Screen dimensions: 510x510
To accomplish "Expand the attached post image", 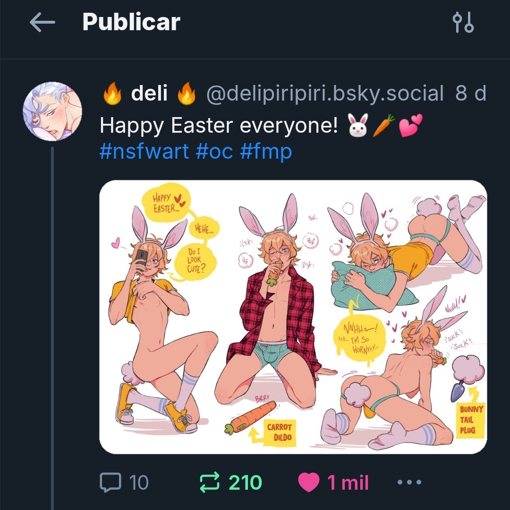I will 293,316.
